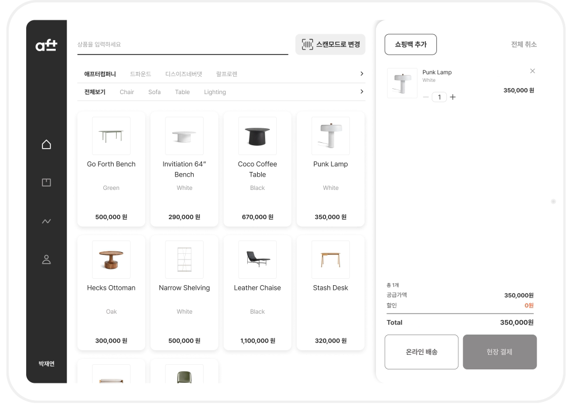This screenshot has height=406, width=571.
Task: Click the Stash Desk product name
Action: (331, 288)
